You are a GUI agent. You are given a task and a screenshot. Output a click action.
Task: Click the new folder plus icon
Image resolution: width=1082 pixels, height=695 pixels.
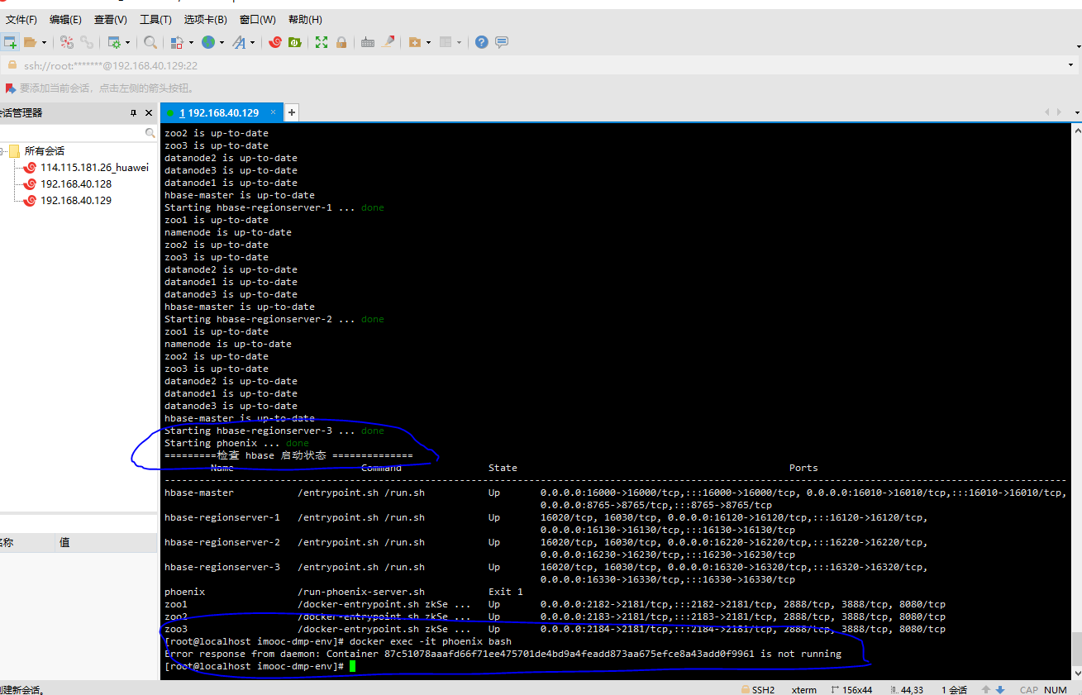(x=415, y=42)
